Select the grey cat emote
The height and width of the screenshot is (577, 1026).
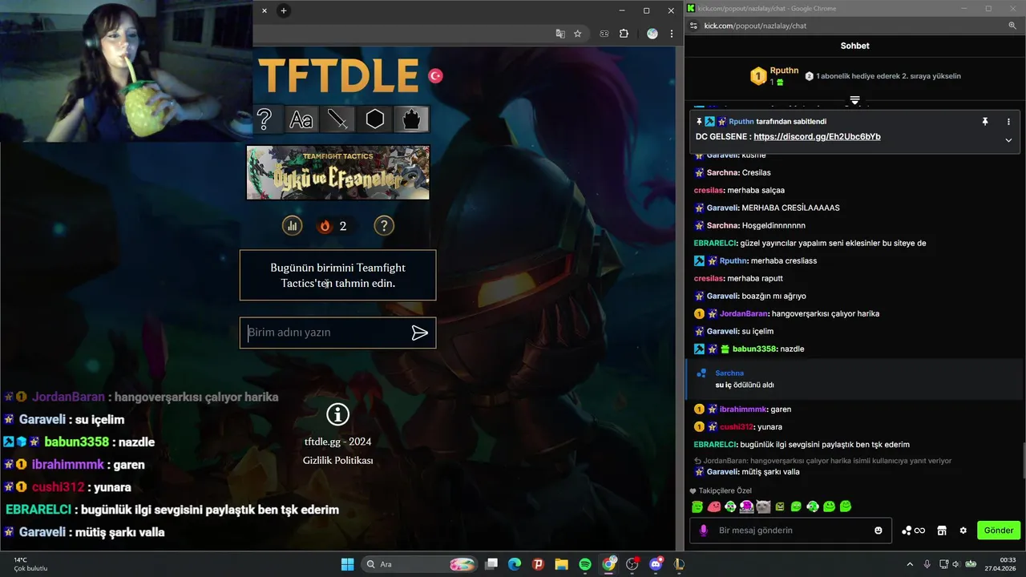763,506
